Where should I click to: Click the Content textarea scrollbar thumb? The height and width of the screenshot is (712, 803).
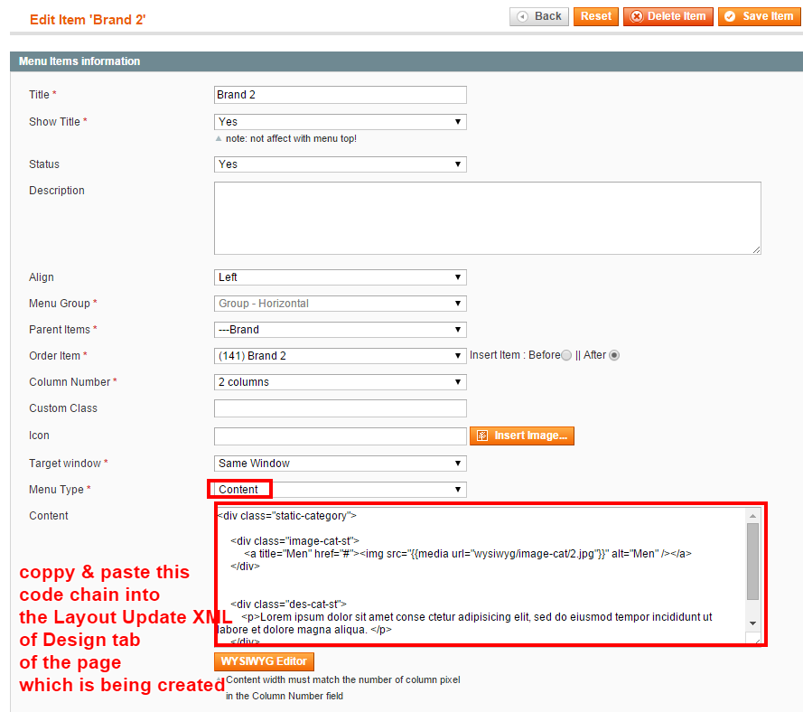pyautogui.click(x=752, y=561)
